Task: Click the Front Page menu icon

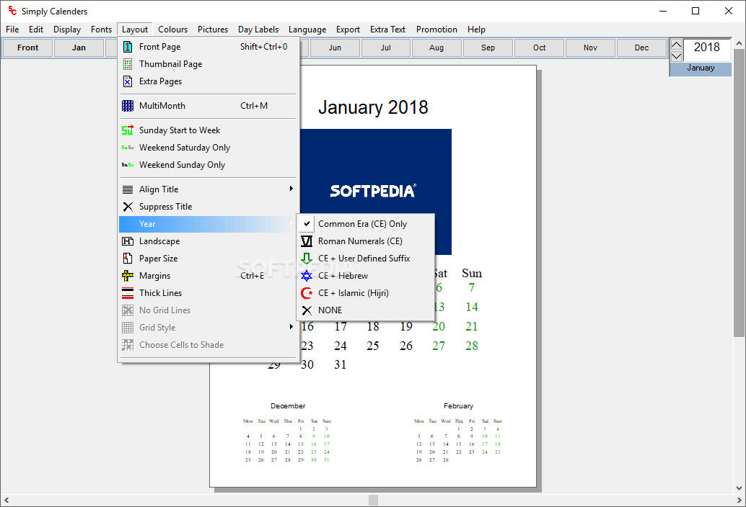Action: (128, 47)
